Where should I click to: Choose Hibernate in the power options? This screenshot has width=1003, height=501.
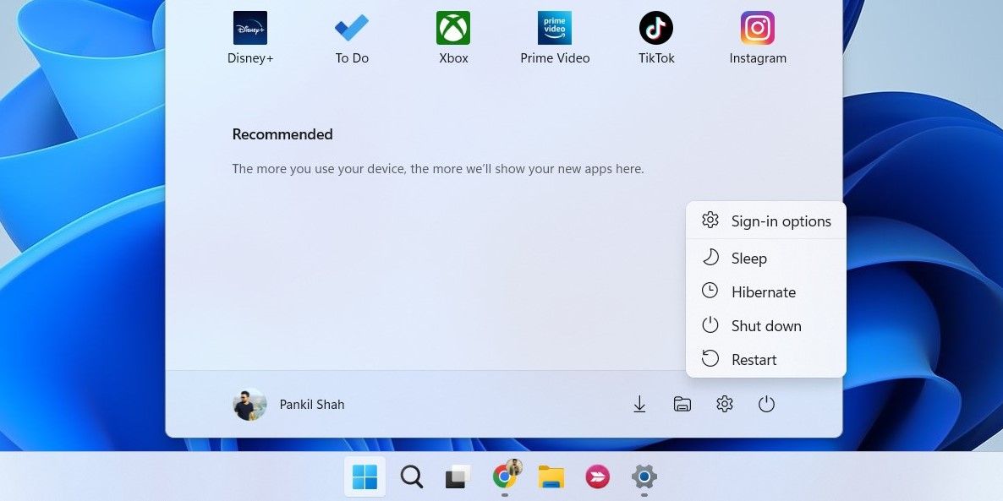coord(764,291)
